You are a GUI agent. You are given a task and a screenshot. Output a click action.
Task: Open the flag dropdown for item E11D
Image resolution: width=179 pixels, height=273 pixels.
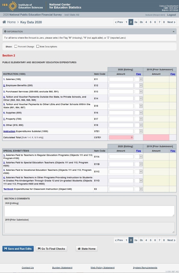tap(139, 181)
